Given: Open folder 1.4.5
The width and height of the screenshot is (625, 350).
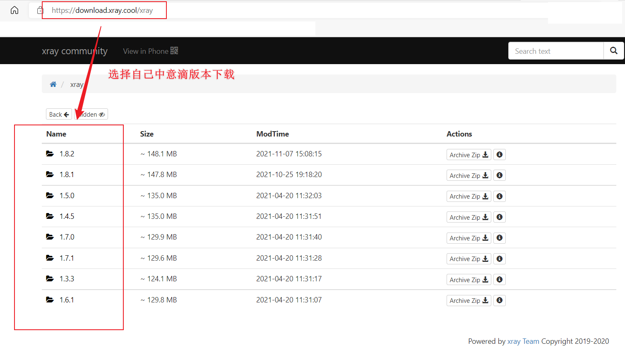Looking at the screenshot, I should [67, 216].
